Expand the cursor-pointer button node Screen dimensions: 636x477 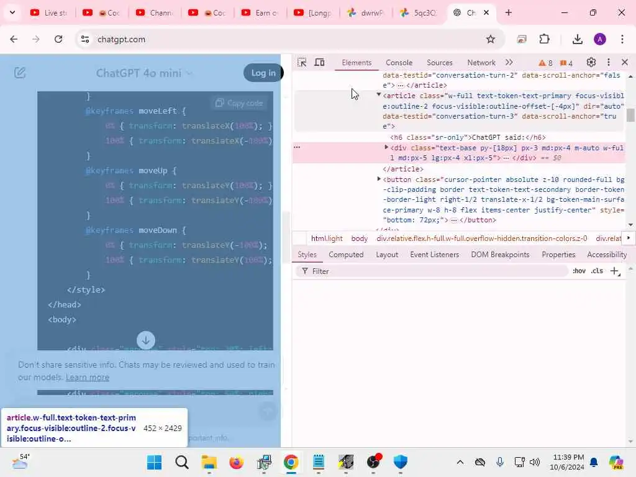379,179
